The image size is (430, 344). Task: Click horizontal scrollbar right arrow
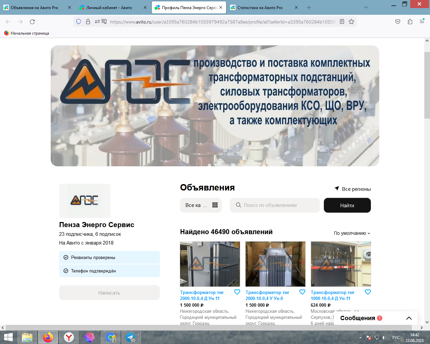point(421,328)
